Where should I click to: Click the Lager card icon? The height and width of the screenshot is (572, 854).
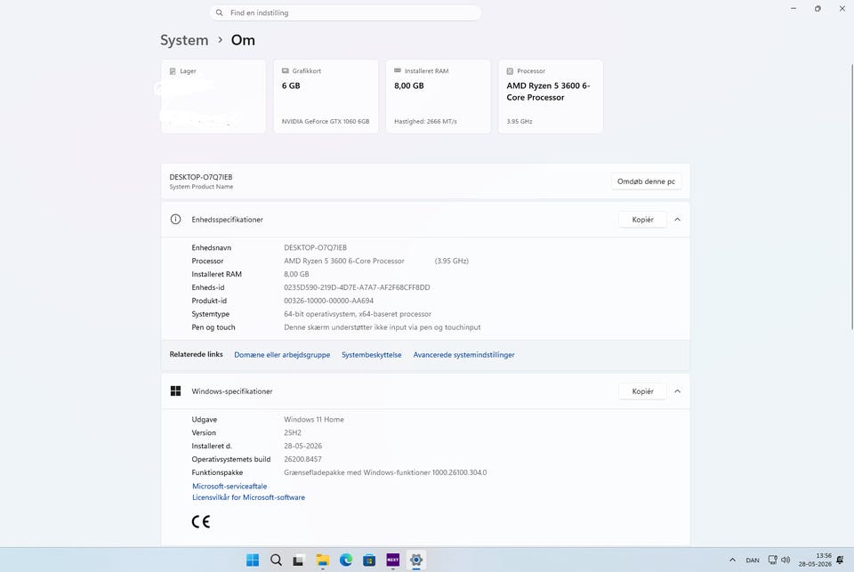point(173,71)
